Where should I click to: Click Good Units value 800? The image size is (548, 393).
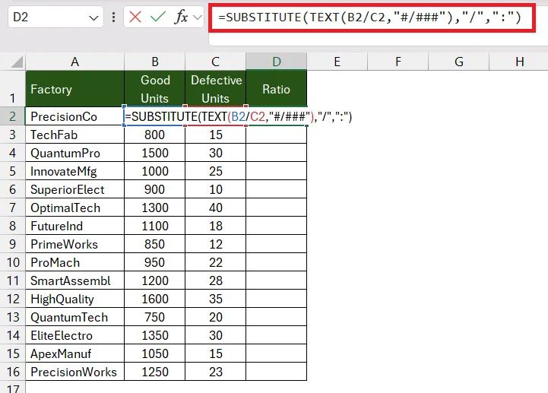click(x=155, y=135)
